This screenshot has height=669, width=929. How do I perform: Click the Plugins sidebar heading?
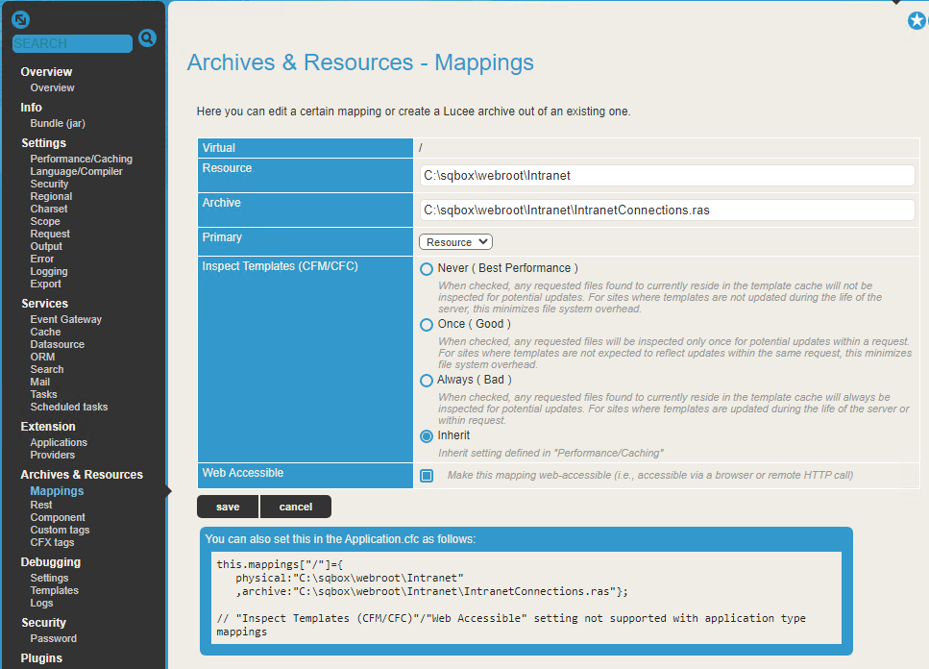click(41, 658)
